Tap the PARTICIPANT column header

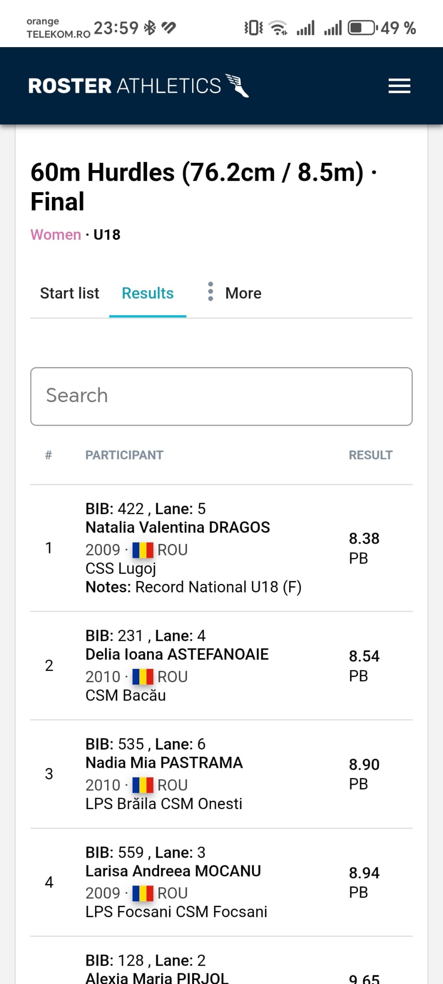tap(124, 455)
